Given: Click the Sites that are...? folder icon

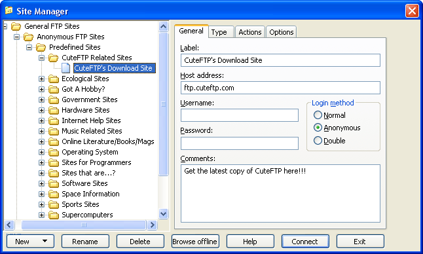Looking at the screenshot, I should pyautogui.click(x=54, y=173).
